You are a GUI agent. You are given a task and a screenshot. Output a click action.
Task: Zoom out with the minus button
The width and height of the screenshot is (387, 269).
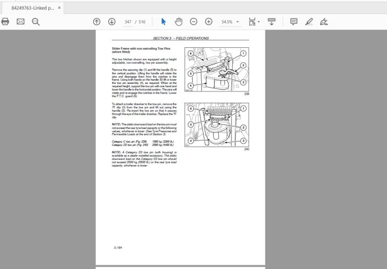194,22
